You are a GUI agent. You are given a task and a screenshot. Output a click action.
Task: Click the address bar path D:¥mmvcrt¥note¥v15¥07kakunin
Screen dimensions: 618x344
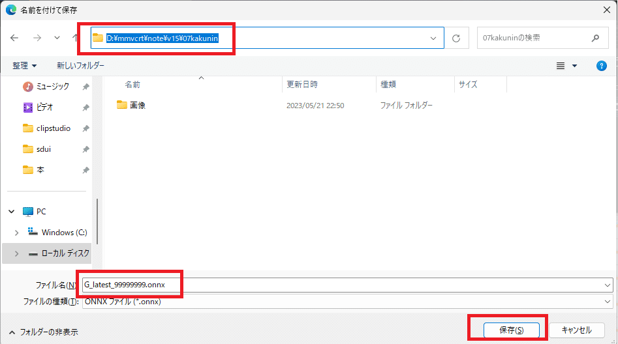pyautogui.click(x=162, y=38)
